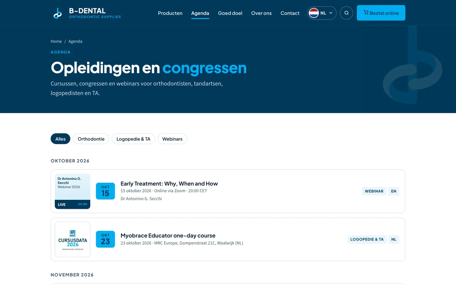Open the Dr Antonino G. Secchi webinar thumbnail

(73, 191)
